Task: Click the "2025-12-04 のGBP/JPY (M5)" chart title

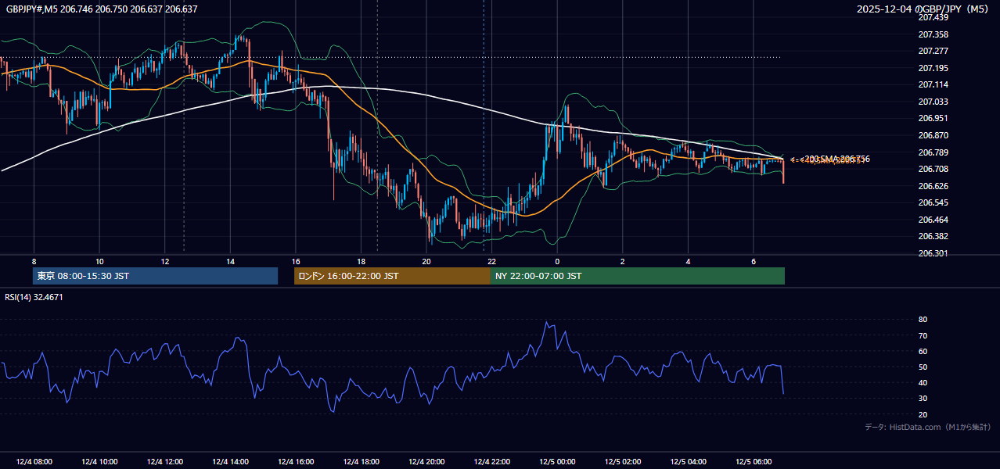Action: point(923,9)
